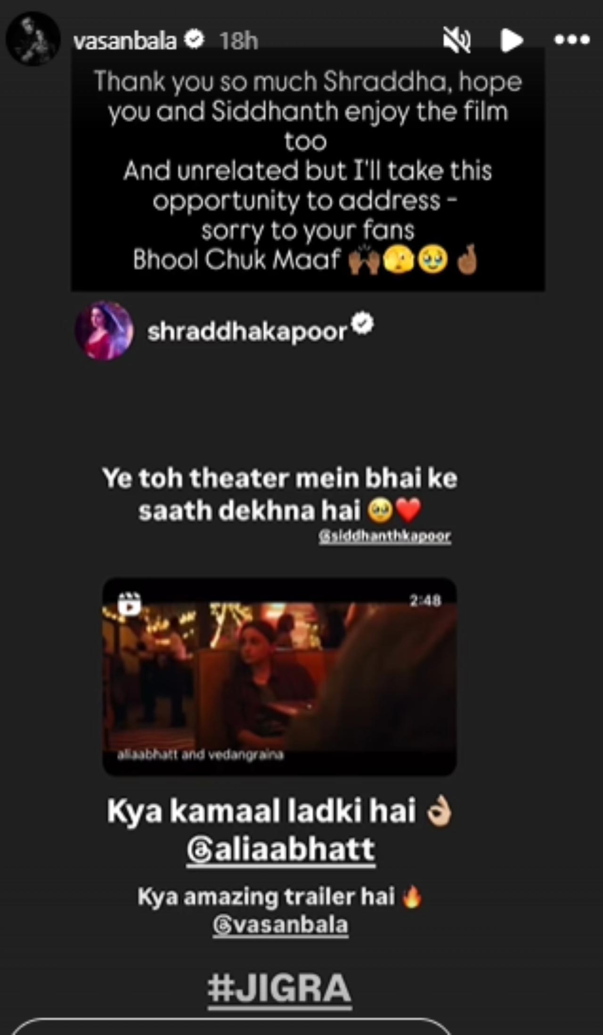603x1035 pixels.
Task: Tap the play story button
Action: click(x=511, y=40)
